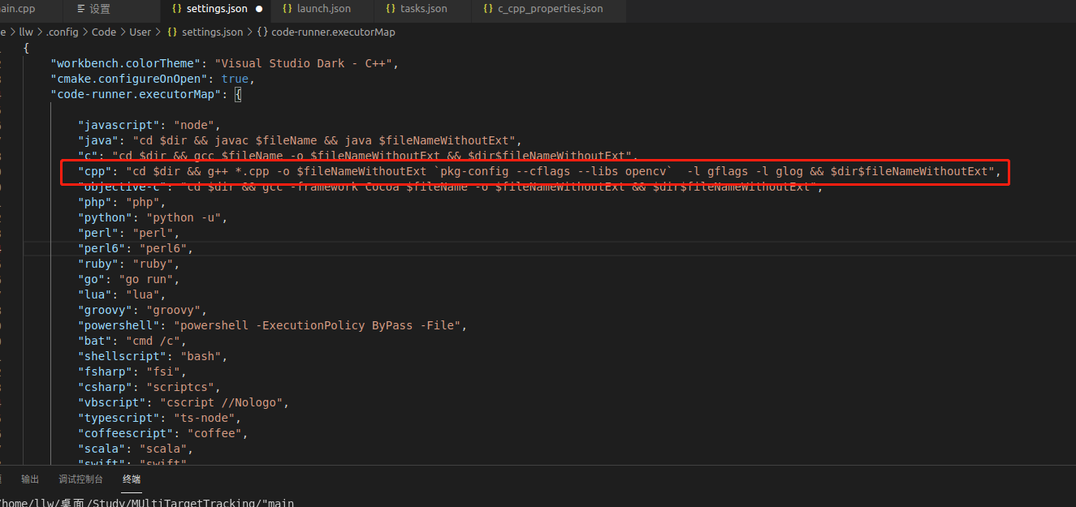This screenshot has width=1076, height=507.
Task: Select the Code breadcrumb segment
Action: pos(103,32)
